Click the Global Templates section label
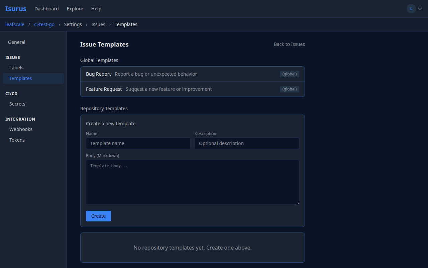 99,60
